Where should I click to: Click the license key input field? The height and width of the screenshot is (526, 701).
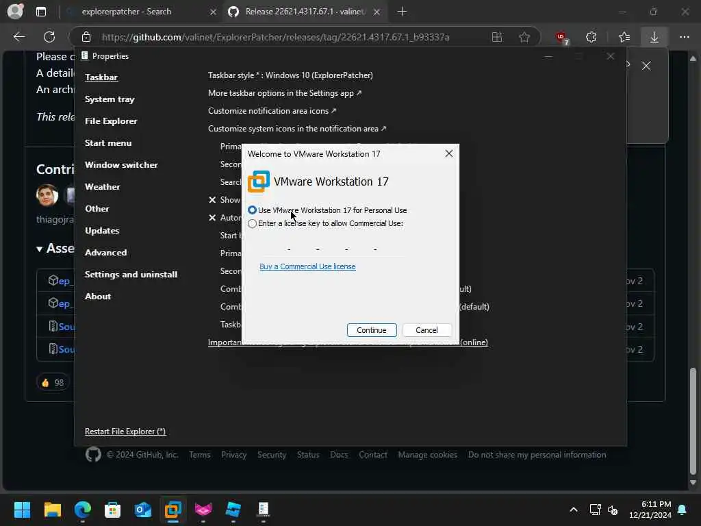click(332, 248)
